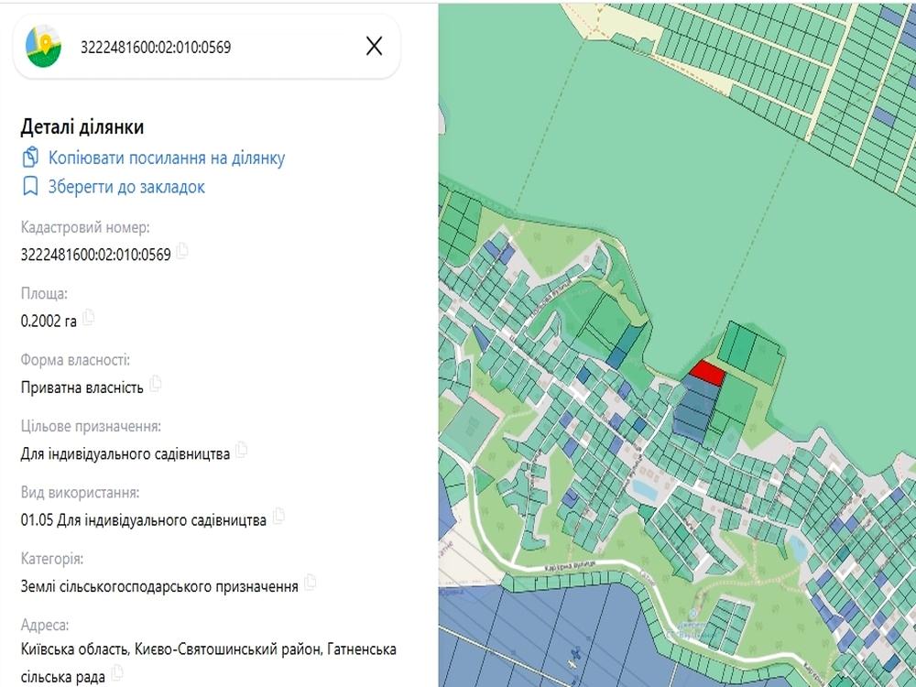Select 'Зберегти до закладок' link

click(126, 188)
